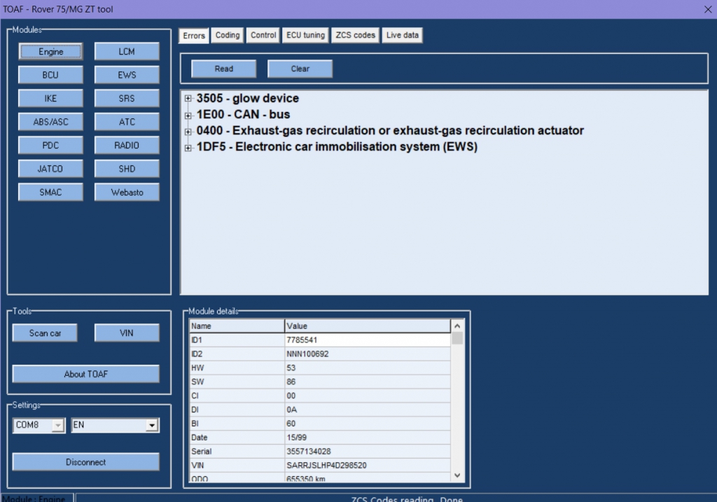Select the LCM module
717x502 pixels.
point(127,52)
